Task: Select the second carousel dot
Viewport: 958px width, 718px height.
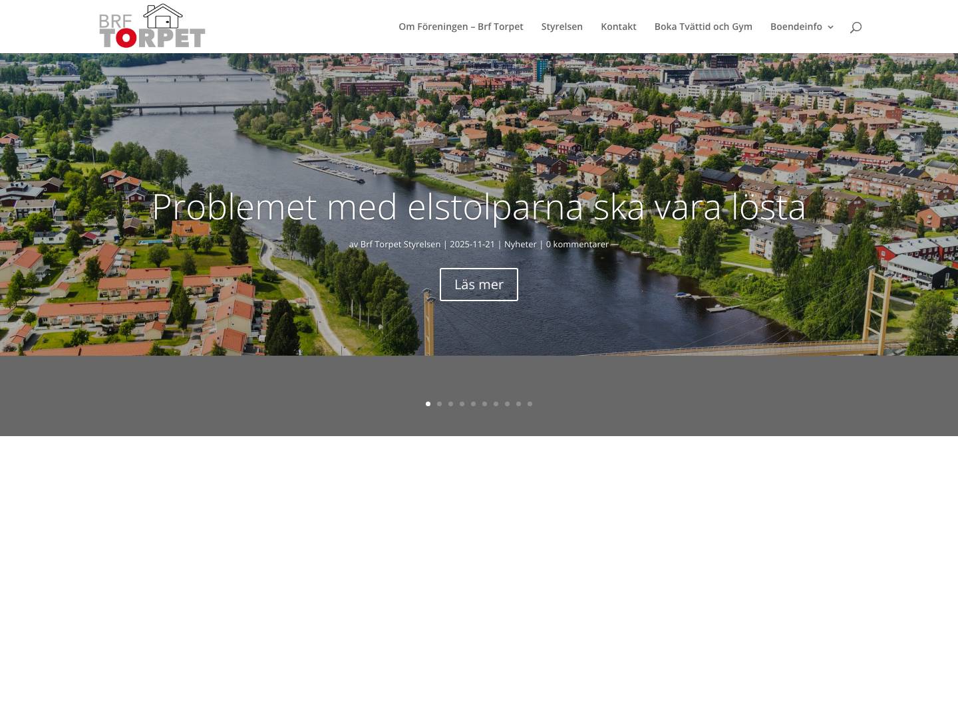Action: pyautogui.click(x=439, y=404)
